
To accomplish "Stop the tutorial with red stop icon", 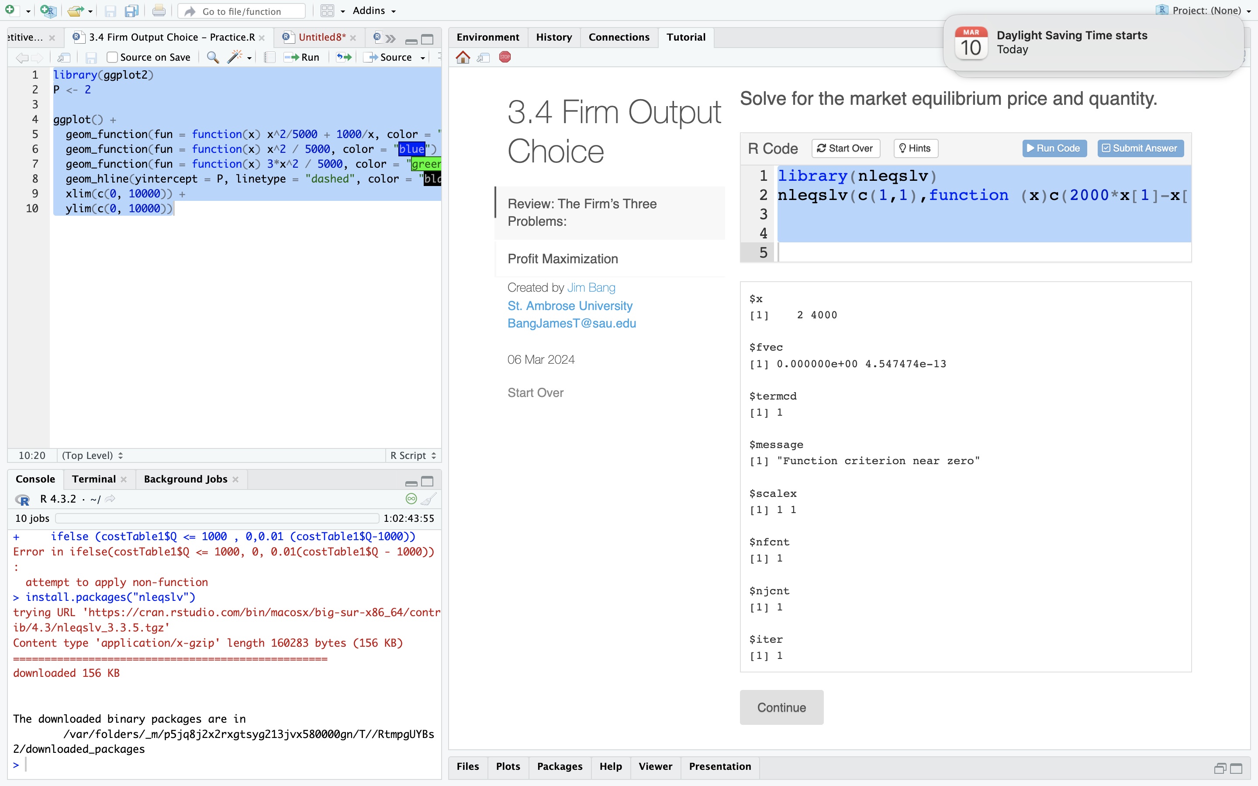I will pos(505,57).
